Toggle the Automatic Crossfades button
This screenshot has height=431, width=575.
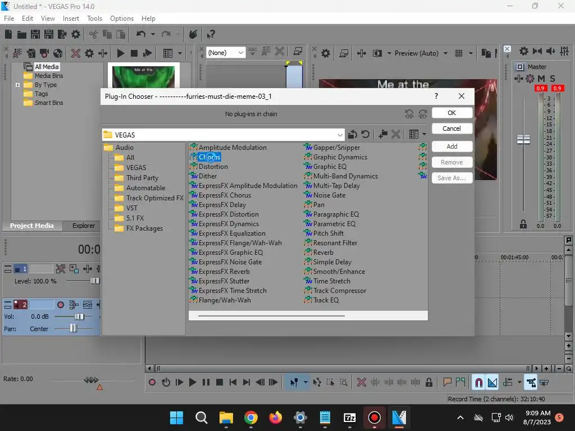(x=492, y=383)
